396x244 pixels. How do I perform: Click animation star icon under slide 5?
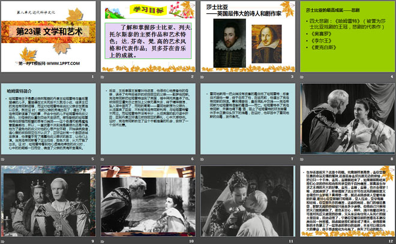coord(2,159)
